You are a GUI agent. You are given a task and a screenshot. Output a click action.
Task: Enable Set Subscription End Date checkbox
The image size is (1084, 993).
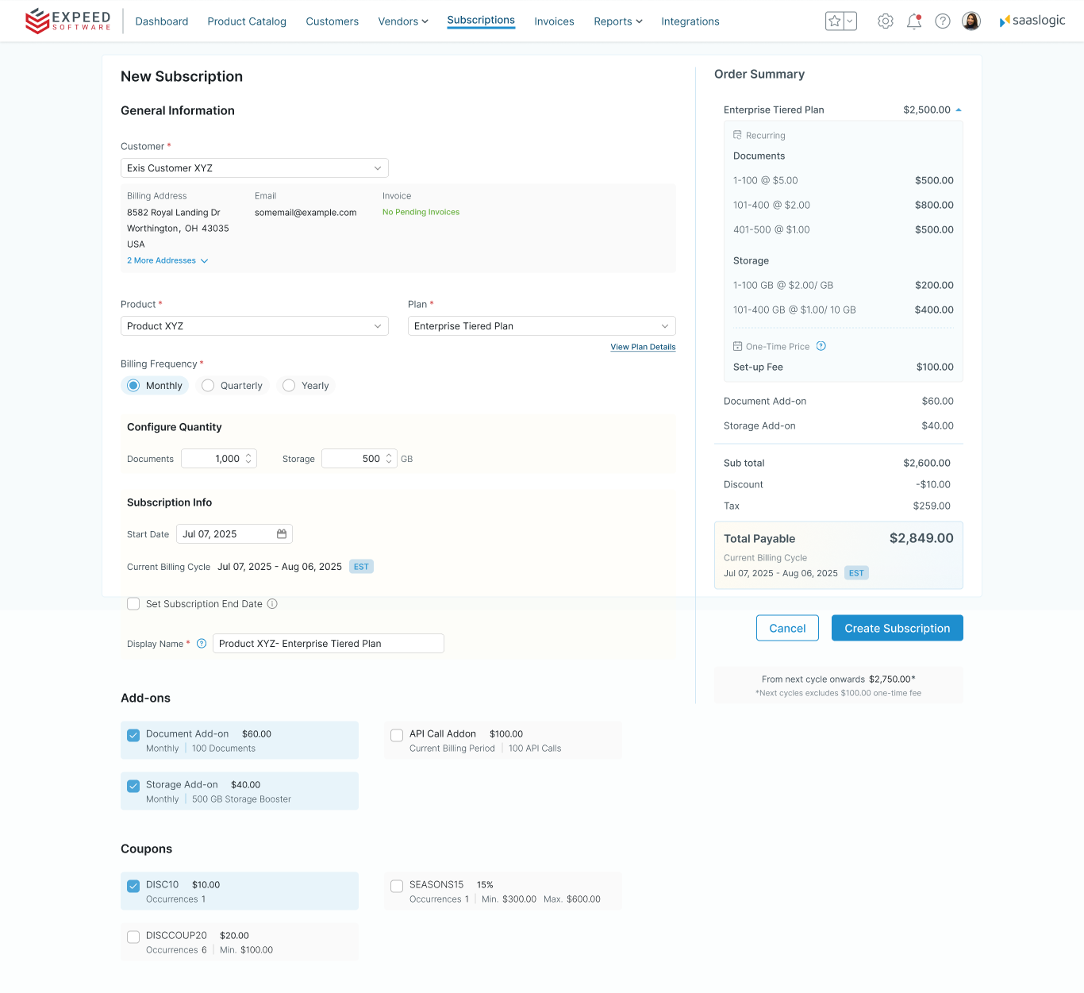133,604
